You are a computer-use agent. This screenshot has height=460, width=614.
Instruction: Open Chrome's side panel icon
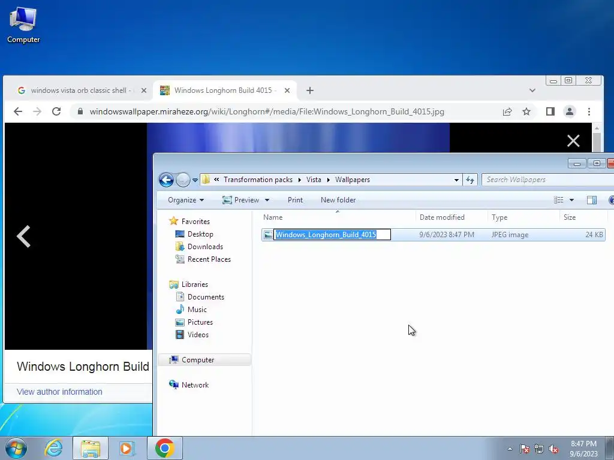coord(550,111)
